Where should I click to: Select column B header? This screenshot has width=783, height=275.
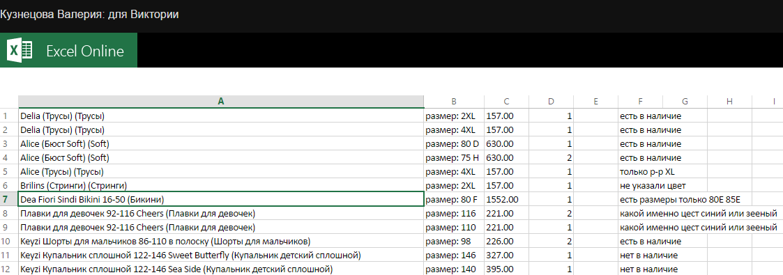[x=454, y=101]
